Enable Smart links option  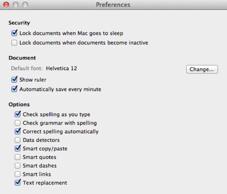tap(18, 174)
